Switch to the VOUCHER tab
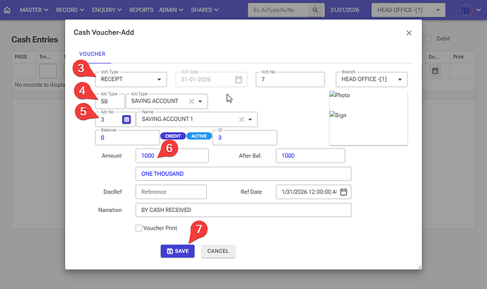Screen dimensions: 487x289 pos(92,54)
